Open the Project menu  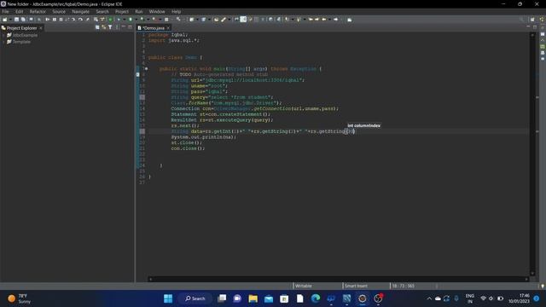pos(122,11)
